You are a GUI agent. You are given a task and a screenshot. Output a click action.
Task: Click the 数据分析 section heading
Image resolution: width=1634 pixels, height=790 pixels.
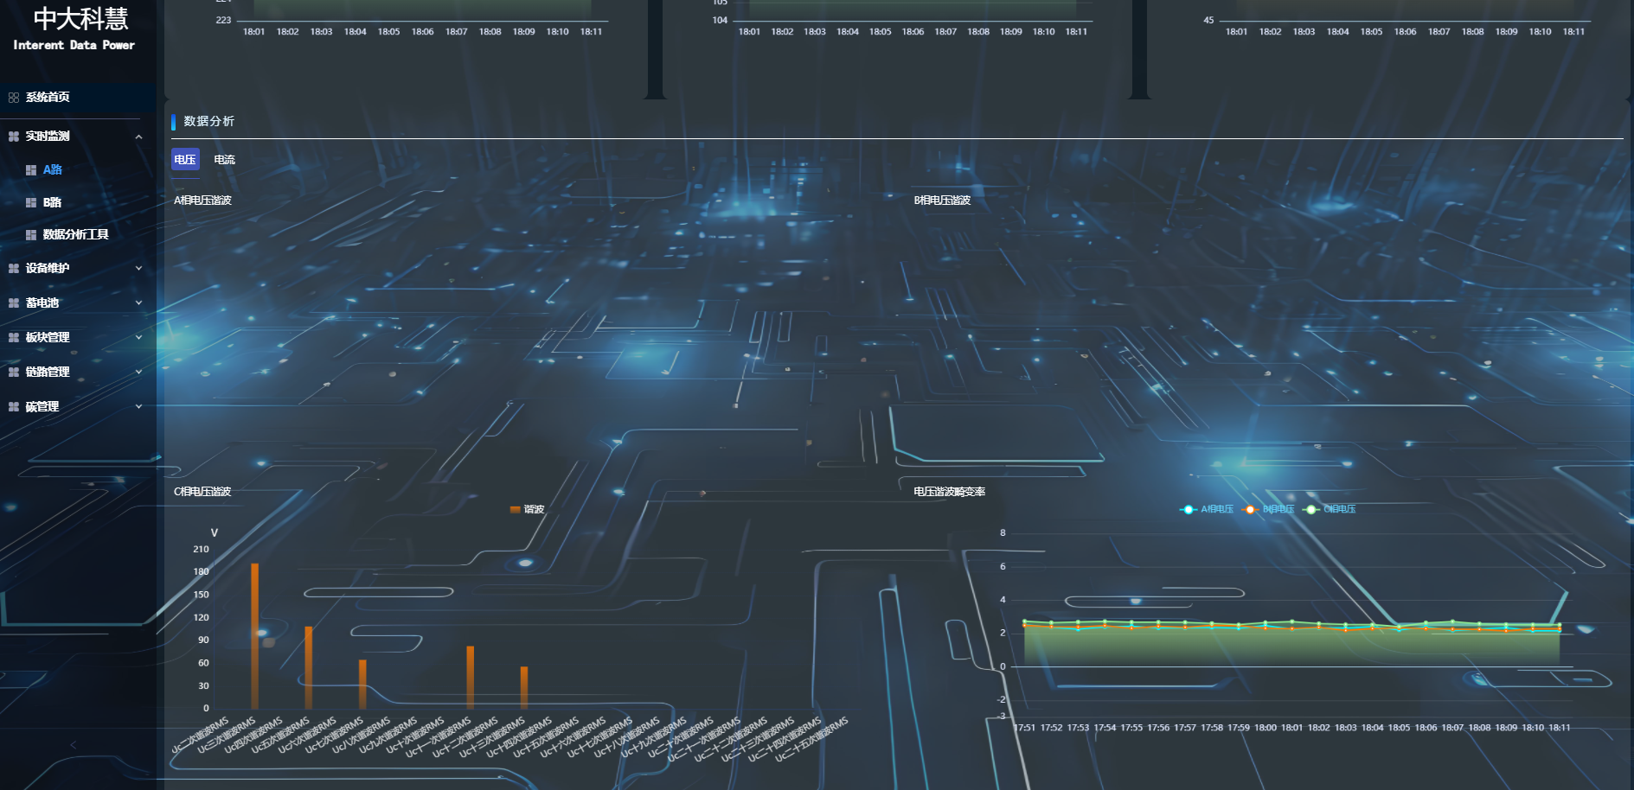coord(209,121)
